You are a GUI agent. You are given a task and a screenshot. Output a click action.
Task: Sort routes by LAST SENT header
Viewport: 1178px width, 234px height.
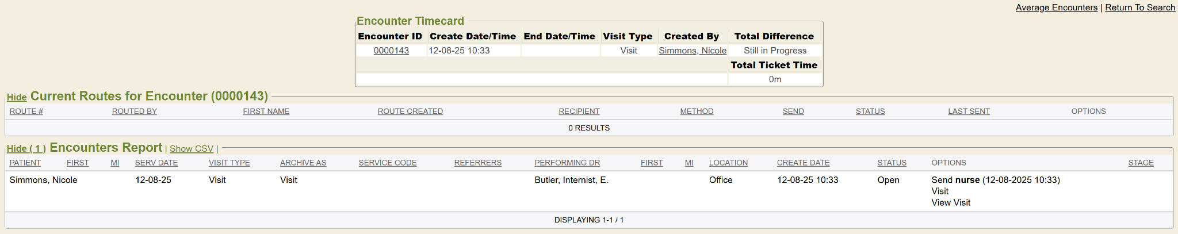[969, 111]
